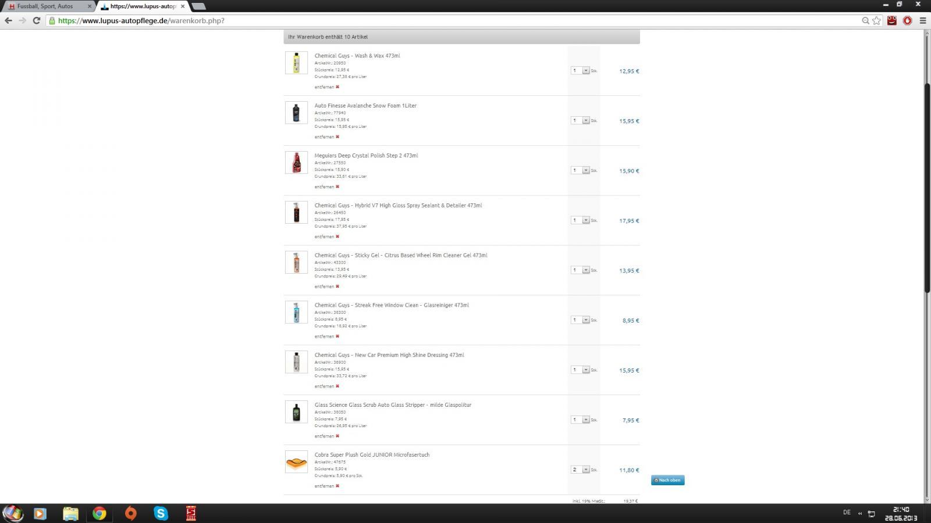Select the lupus-autopflege browser tab
This screenshot has width=931, height=523.
[x=143, y=6]
